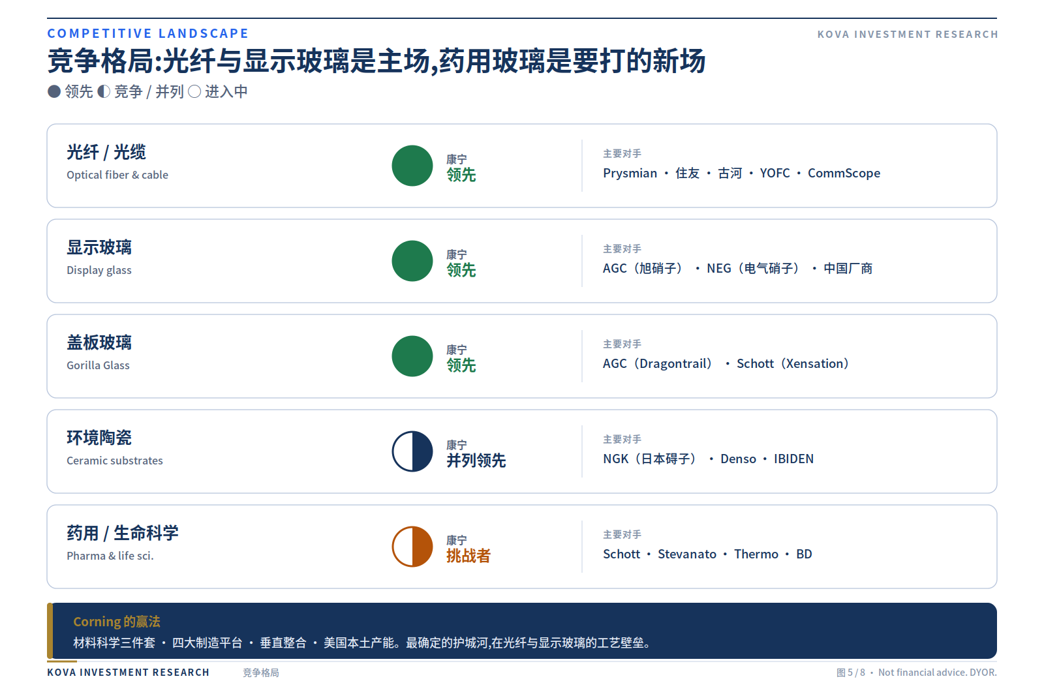Click the competitor name Denso
The image size is (1044, 698).
click(739, 459)
